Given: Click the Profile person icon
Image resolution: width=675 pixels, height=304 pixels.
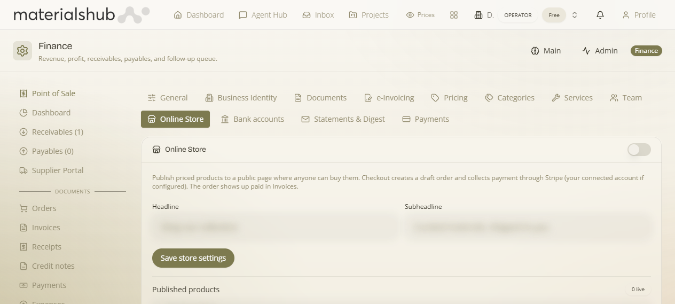Looking at the screenshot, I should click(626, 15).
